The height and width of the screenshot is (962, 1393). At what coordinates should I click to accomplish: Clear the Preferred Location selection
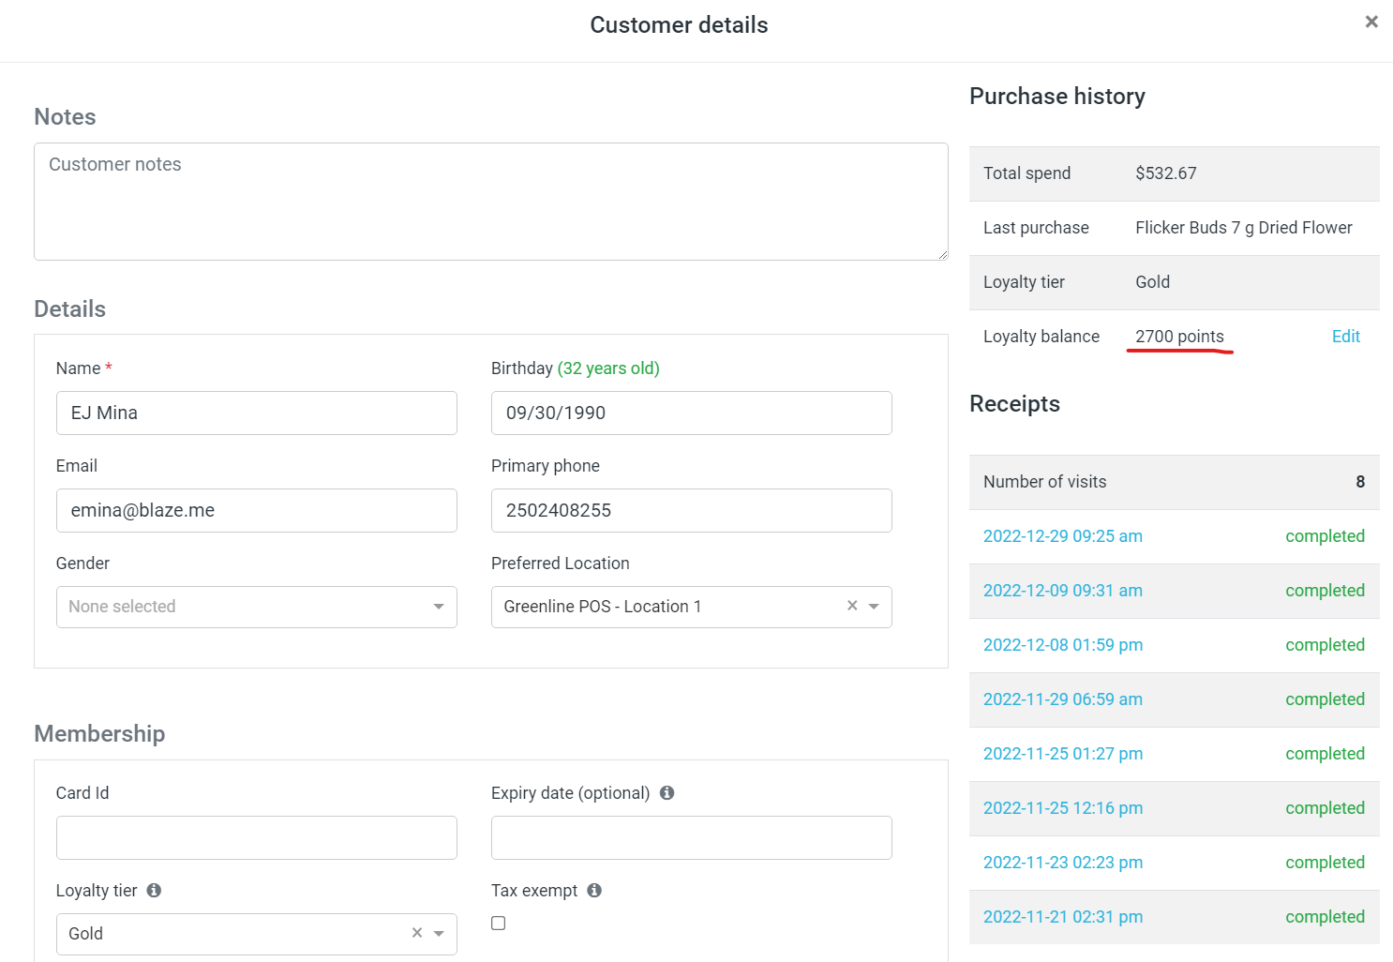[x=852, y=606]
